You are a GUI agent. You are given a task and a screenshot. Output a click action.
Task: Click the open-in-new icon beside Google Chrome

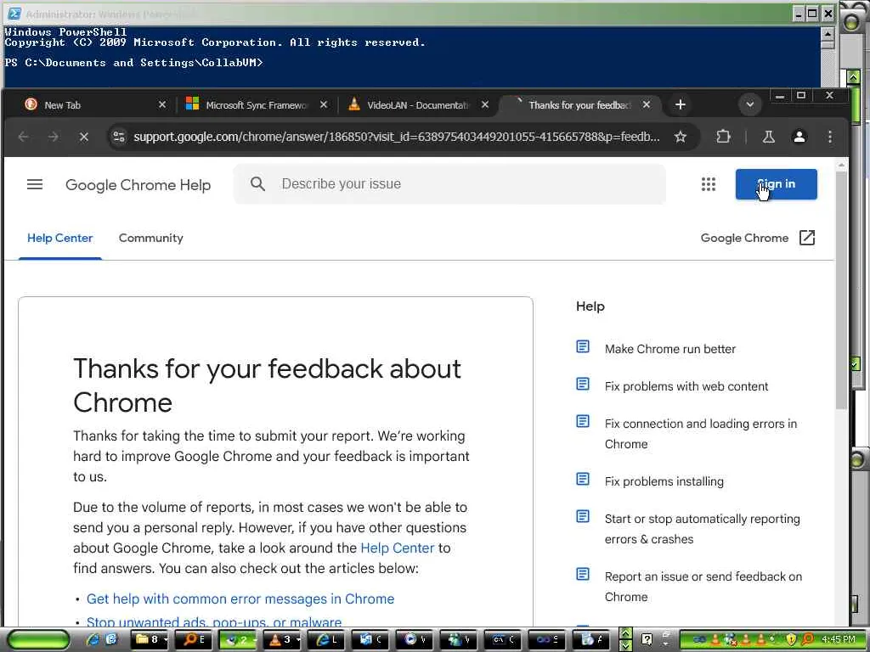(807, 238)
